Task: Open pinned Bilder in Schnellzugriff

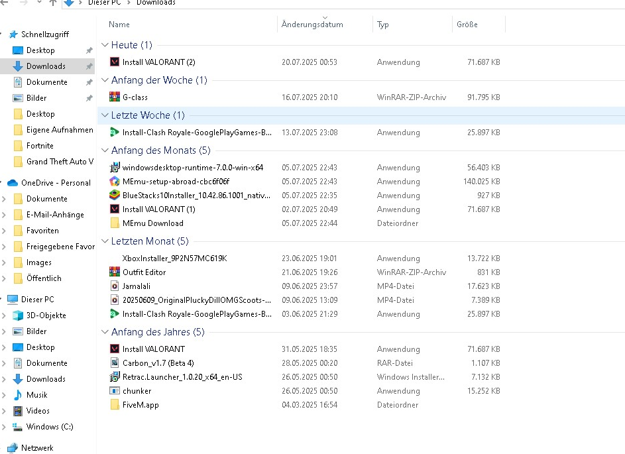Action: 36,98
